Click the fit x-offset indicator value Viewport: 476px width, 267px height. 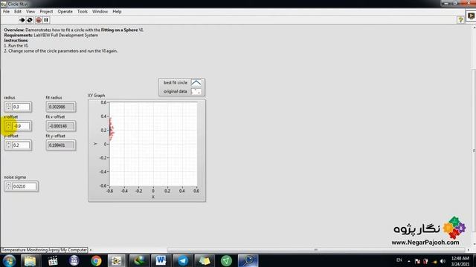[x=61, y=126]
